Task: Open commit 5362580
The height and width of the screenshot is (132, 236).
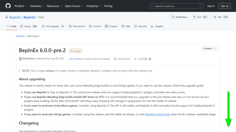Action: (142, 59)
